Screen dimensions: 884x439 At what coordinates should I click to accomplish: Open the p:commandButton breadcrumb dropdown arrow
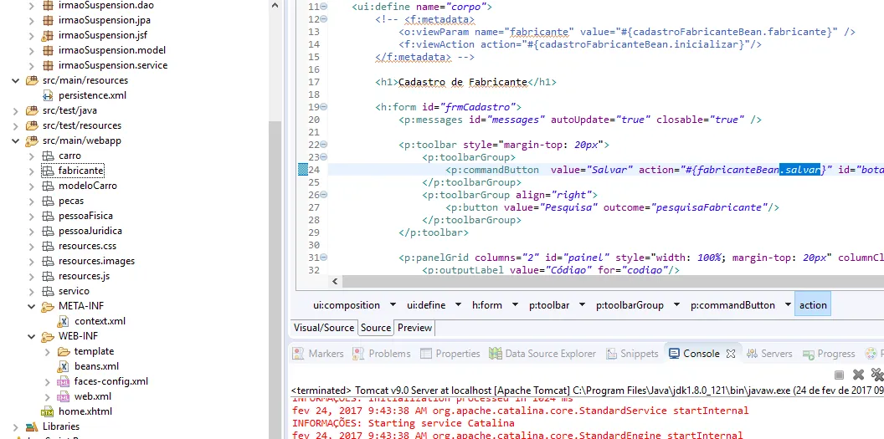tap(788, 305)
